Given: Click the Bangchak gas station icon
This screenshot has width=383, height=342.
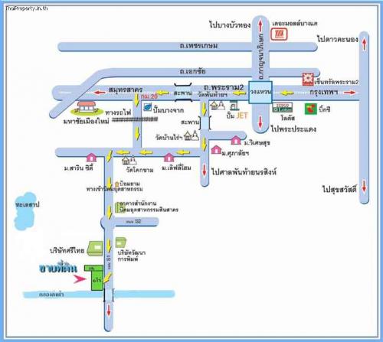Looking at the screenshot, I should point(147,107).
